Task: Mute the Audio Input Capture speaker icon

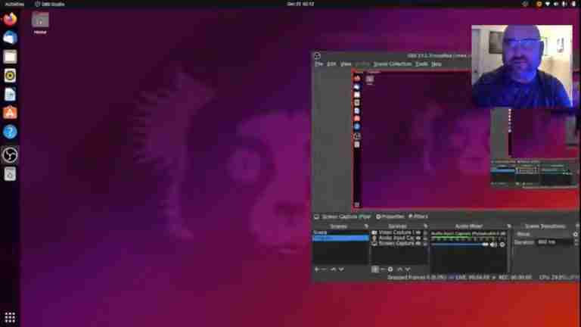Action: [493, 244]
